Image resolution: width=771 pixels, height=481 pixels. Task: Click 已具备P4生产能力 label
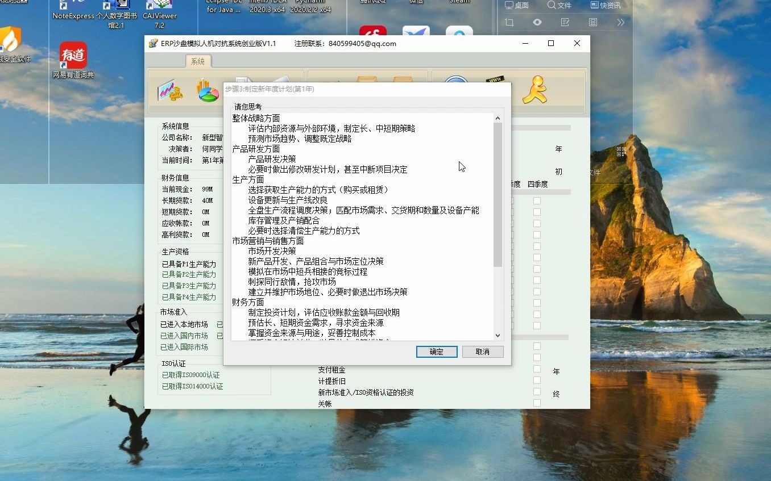(x=189, y=297)
